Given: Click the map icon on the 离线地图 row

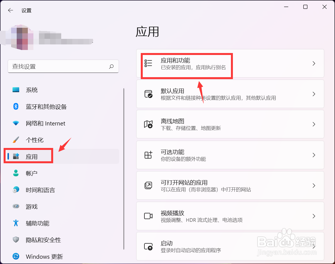Looking at the screenshot, I should [149, 124].
